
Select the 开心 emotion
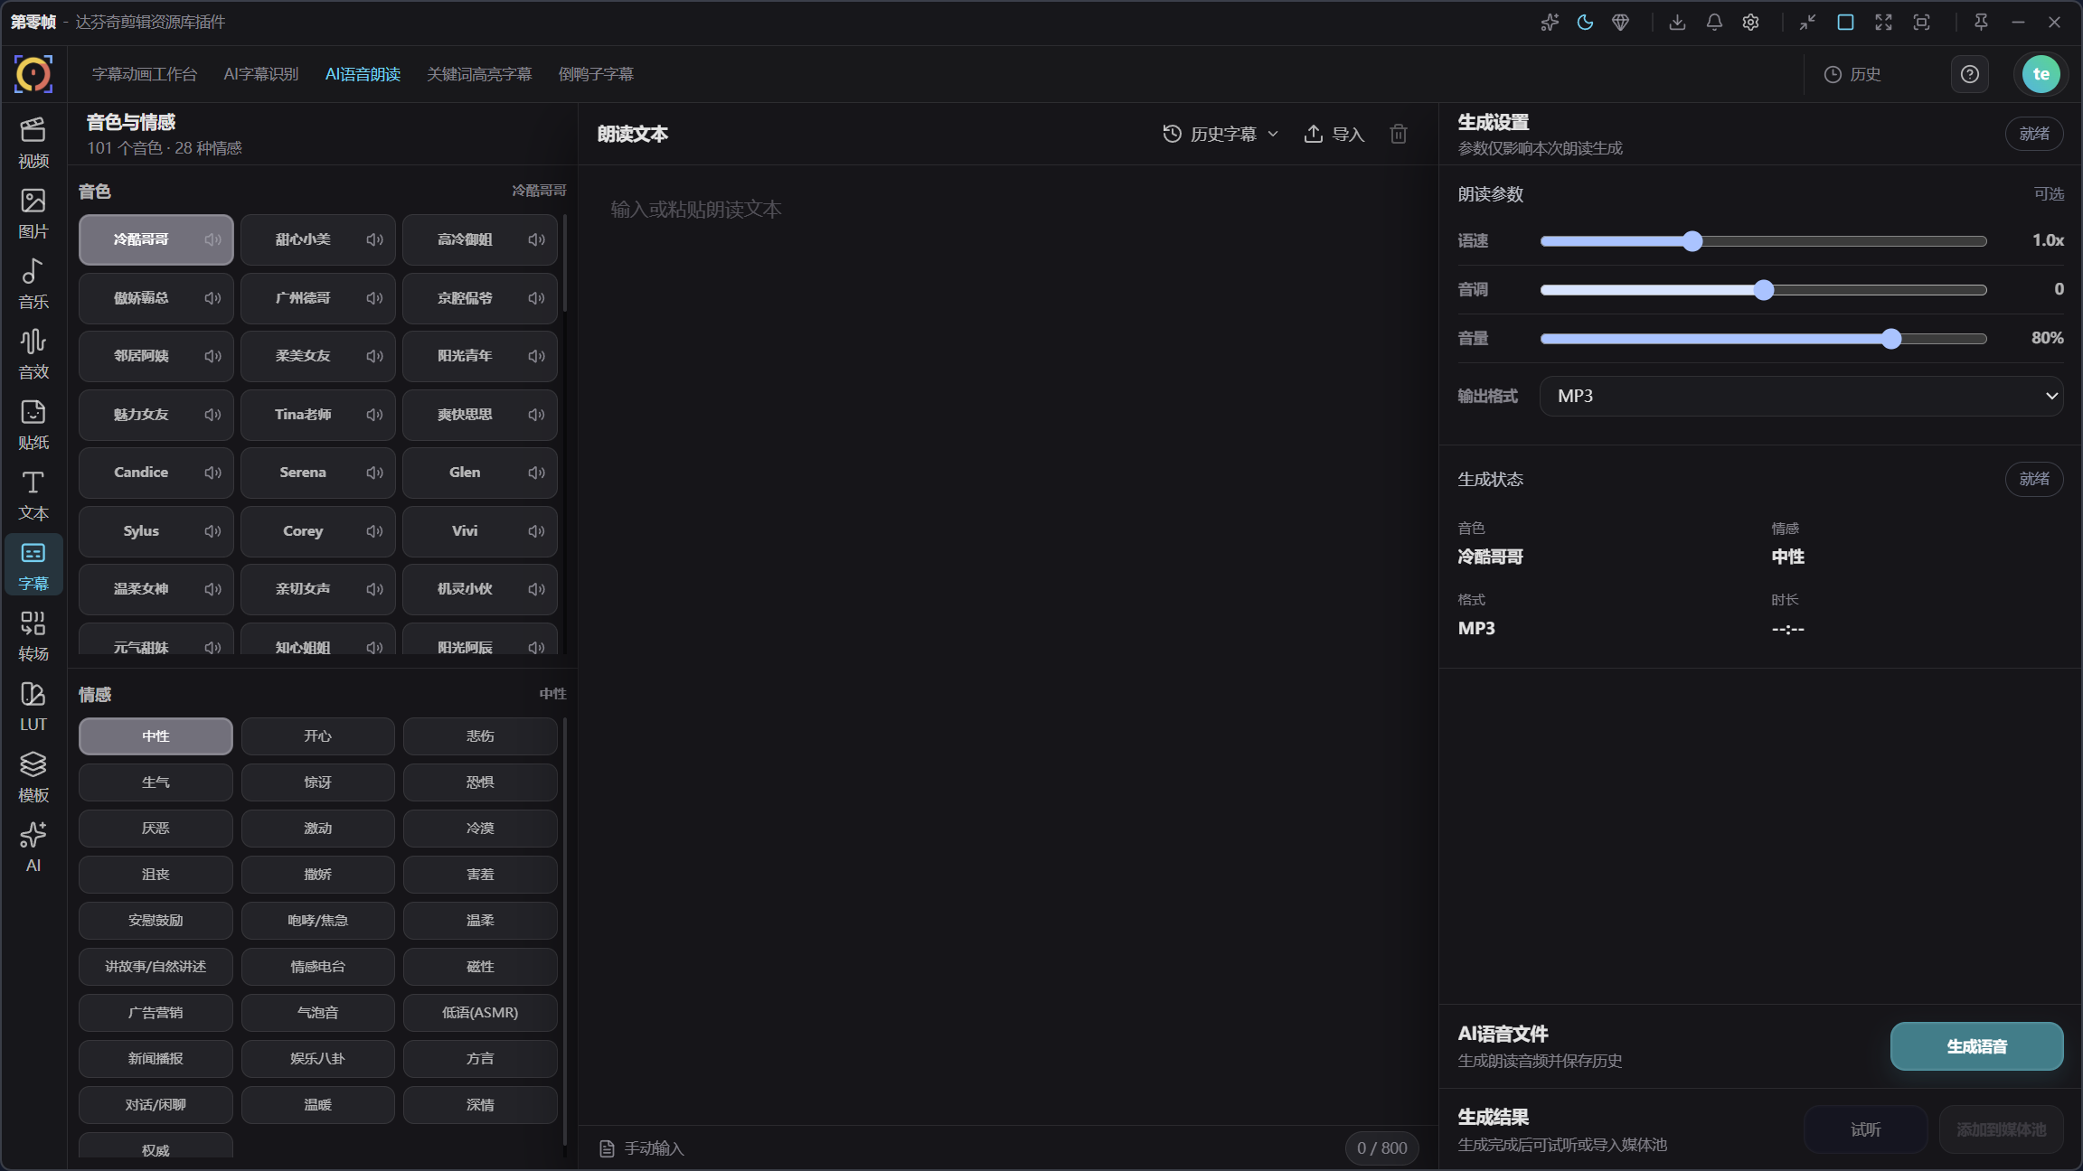[x=317, y=736]
